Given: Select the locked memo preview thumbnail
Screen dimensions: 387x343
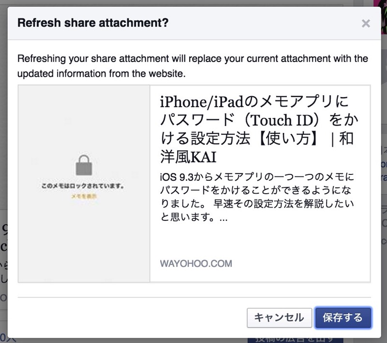Looking at the screenshot, I should pyautogui.click(x=84, y=184).
